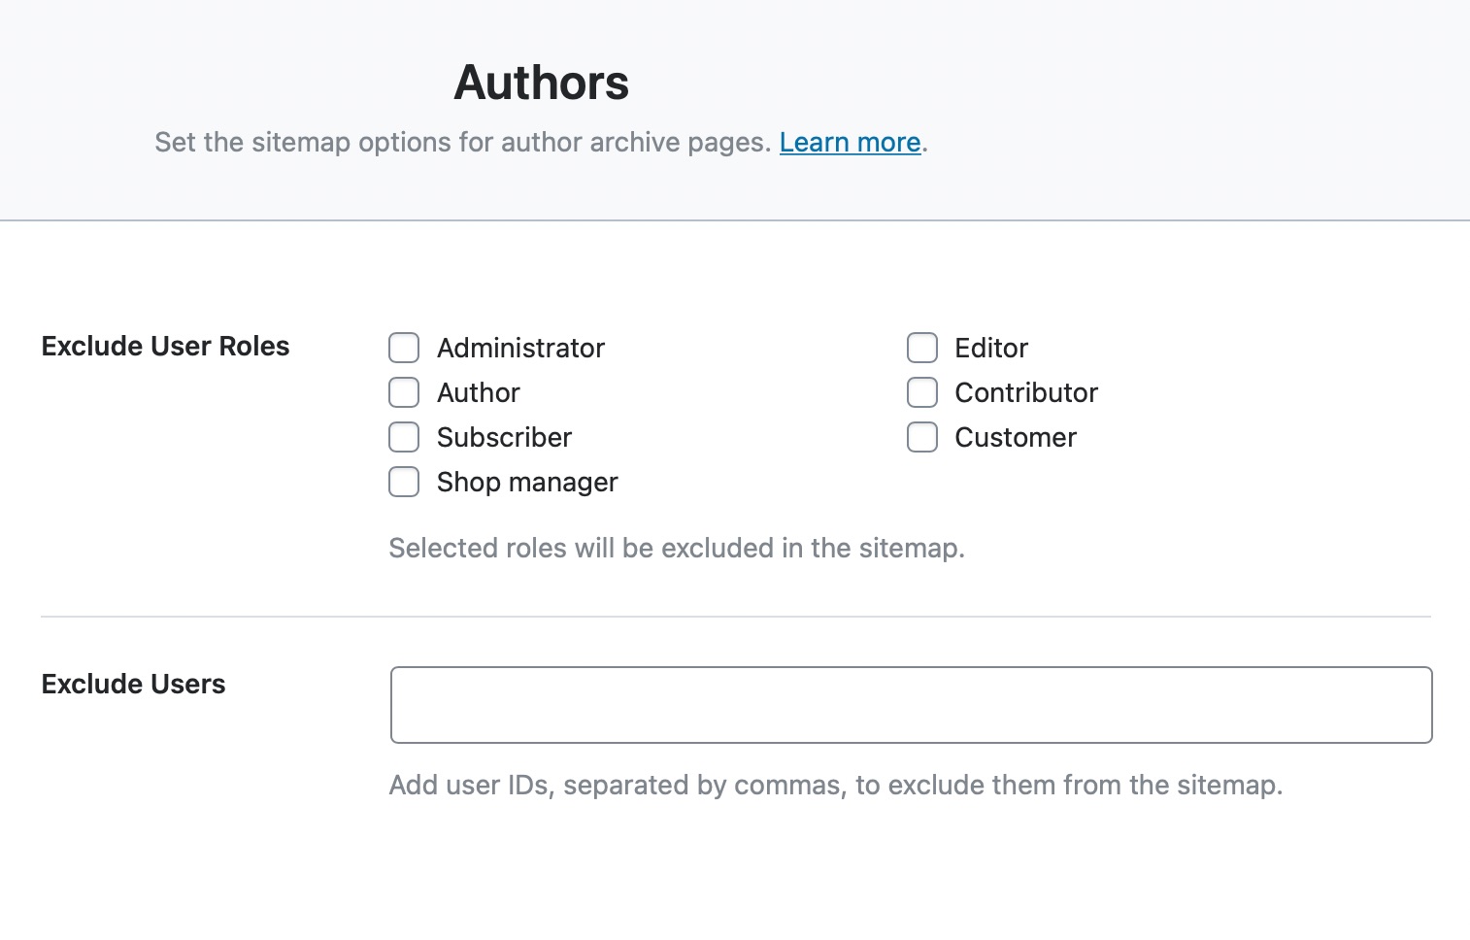Click the Administrator label text
Viewport: 1470px width, 940px height.
[x=520, y=348]
